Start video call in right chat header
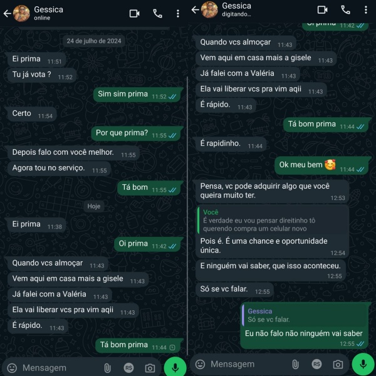376x376 pixels. pyautogui.click(x=322, y=10)
